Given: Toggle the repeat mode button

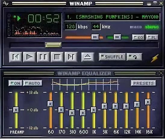Looking at the screenshot, I should point(134,57).
